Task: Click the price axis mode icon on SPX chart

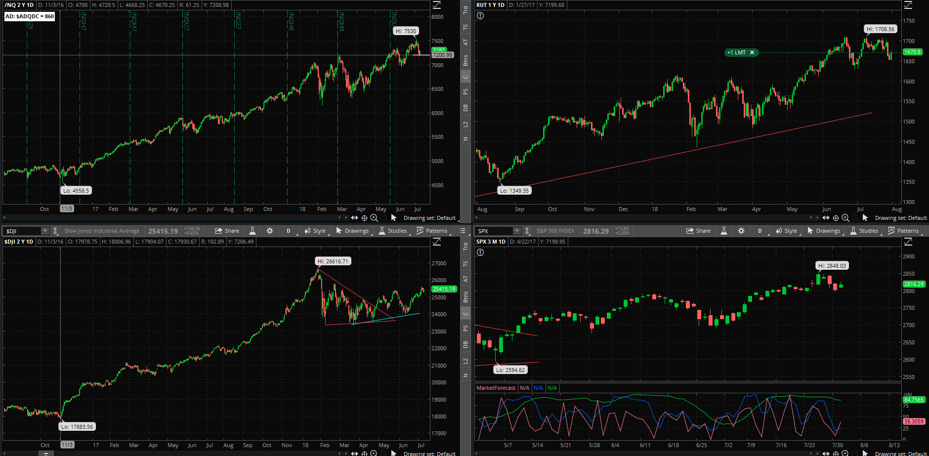Action: [908, 242]
